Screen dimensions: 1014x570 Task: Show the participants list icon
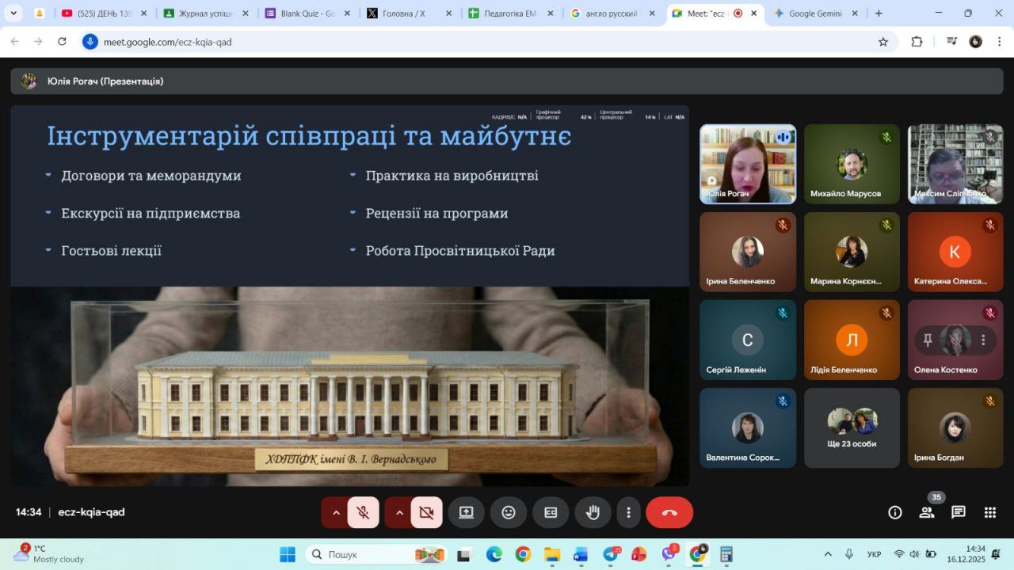point(926,512)
